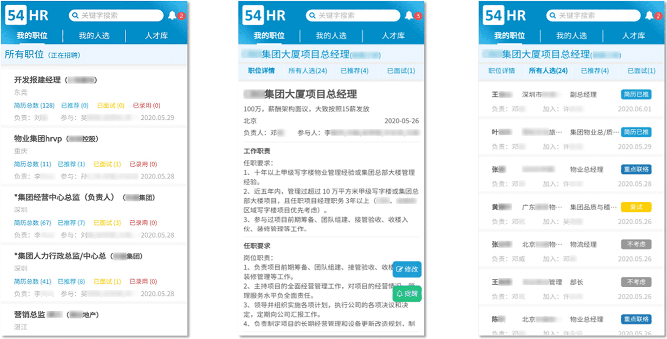Click the 工作职责 section heading
Screen dimensions: 667x339
(257, 151)
